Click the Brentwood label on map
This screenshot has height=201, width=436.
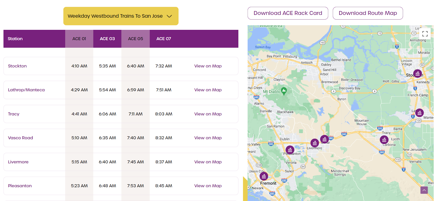point(329,82)
